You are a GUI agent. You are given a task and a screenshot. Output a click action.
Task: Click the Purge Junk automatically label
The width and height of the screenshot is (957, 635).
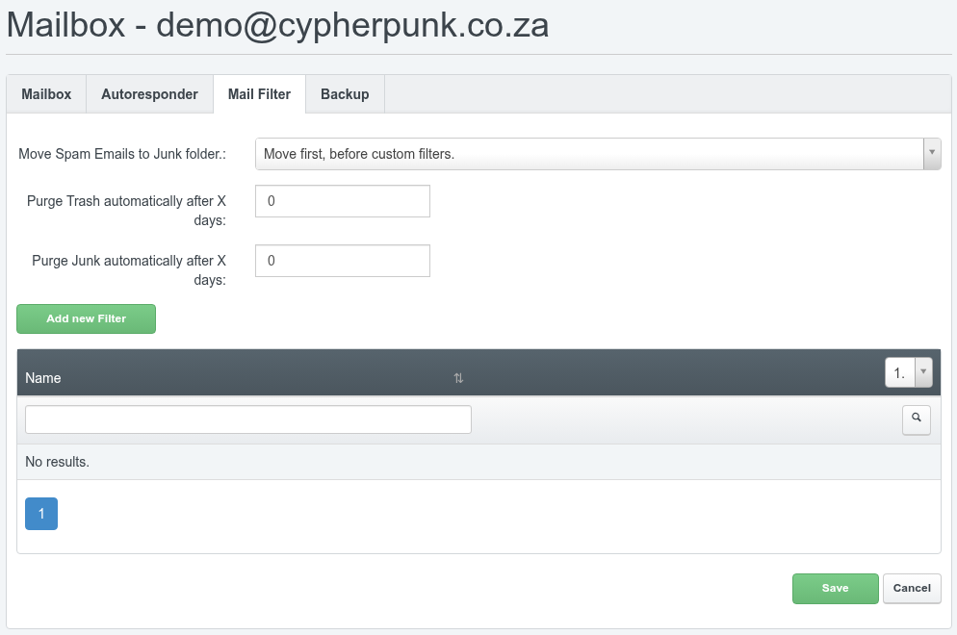129,270
